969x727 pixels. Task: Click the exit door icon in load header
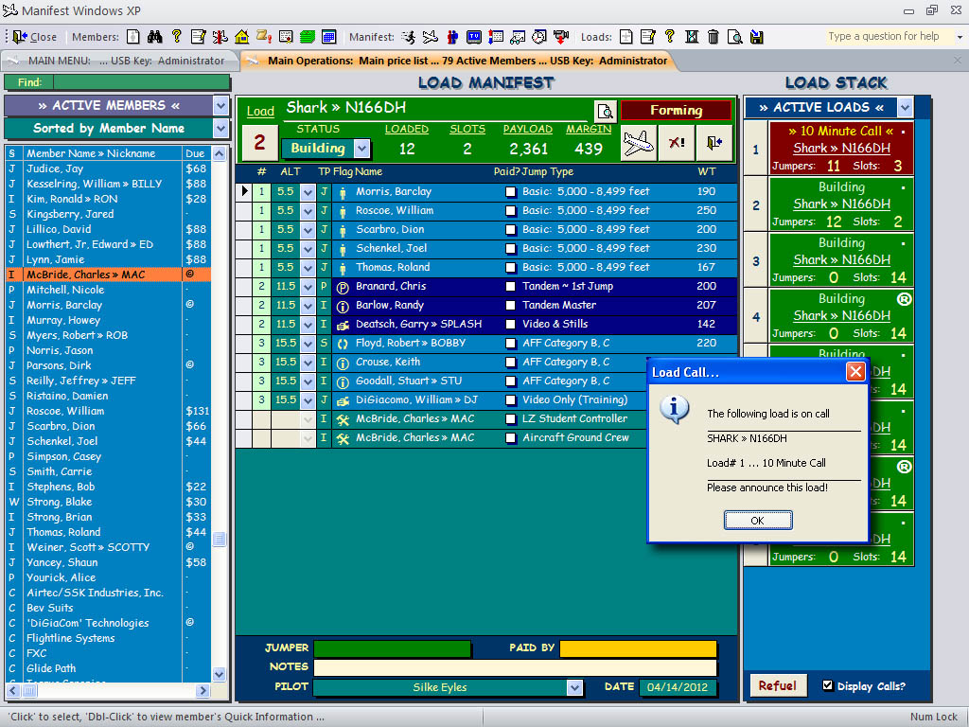click(714, 143)
